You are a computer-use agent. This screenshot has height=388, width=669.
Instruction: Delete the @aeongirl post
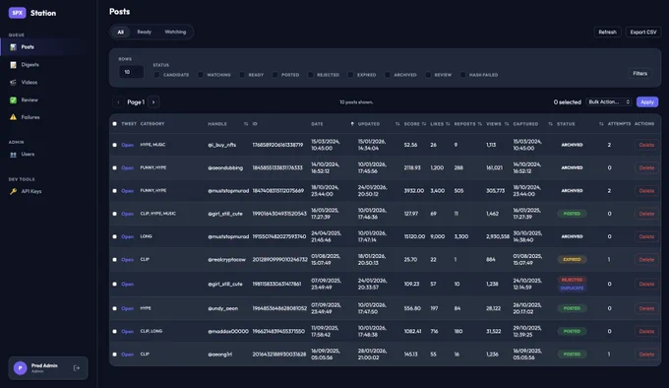(x=646, y=355)
